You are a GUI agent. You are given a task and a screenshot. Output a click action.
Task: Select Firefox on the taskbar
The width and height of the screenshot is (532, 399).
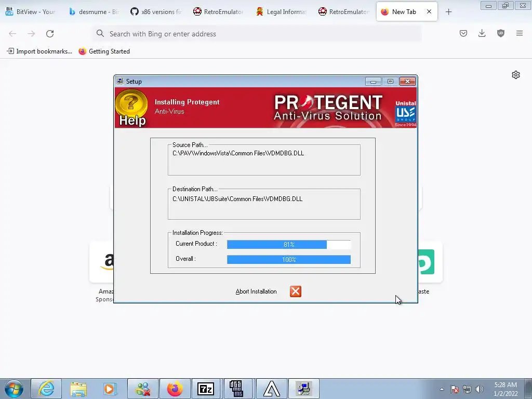pyautogui.click(x=175, y=389)
